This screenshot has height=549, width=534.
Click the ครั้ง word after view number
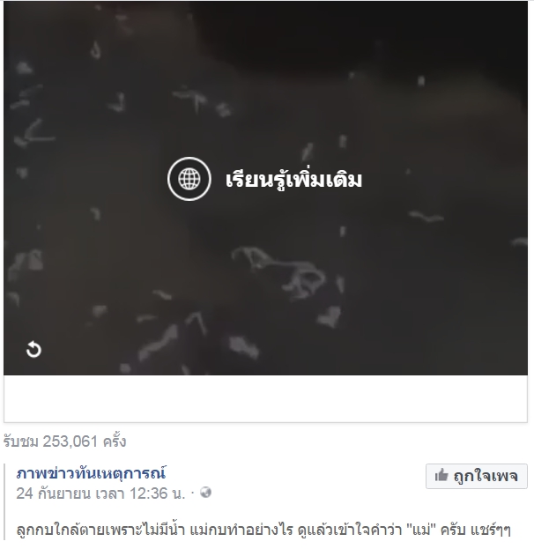point(115,441)
